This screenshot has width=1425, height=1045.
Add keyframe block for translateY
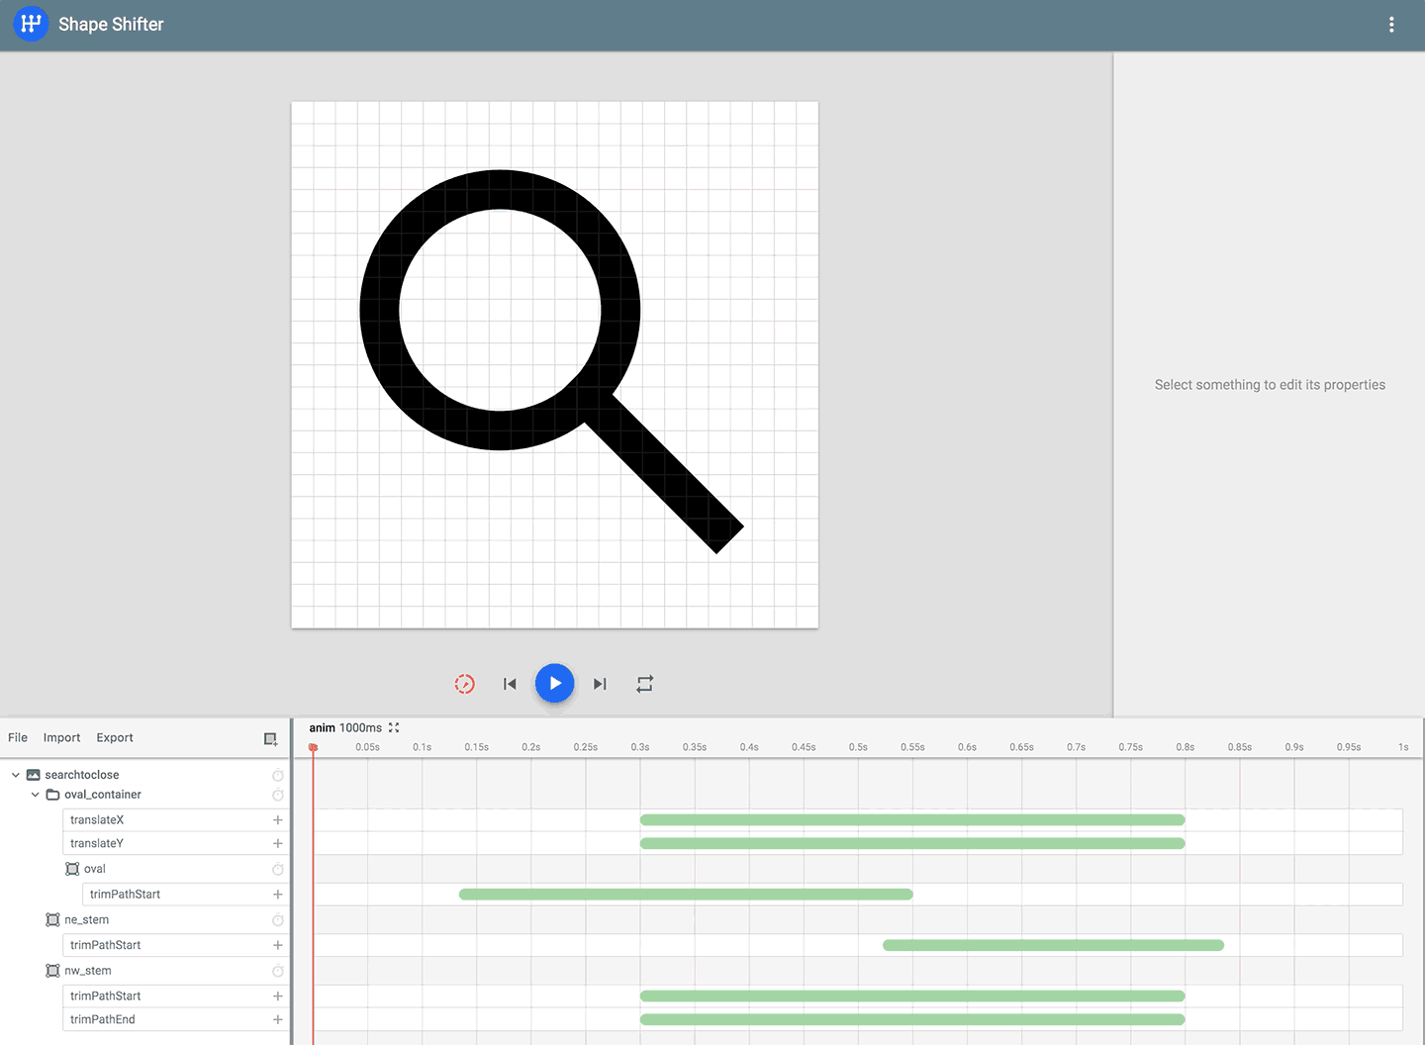click(278, 844)
